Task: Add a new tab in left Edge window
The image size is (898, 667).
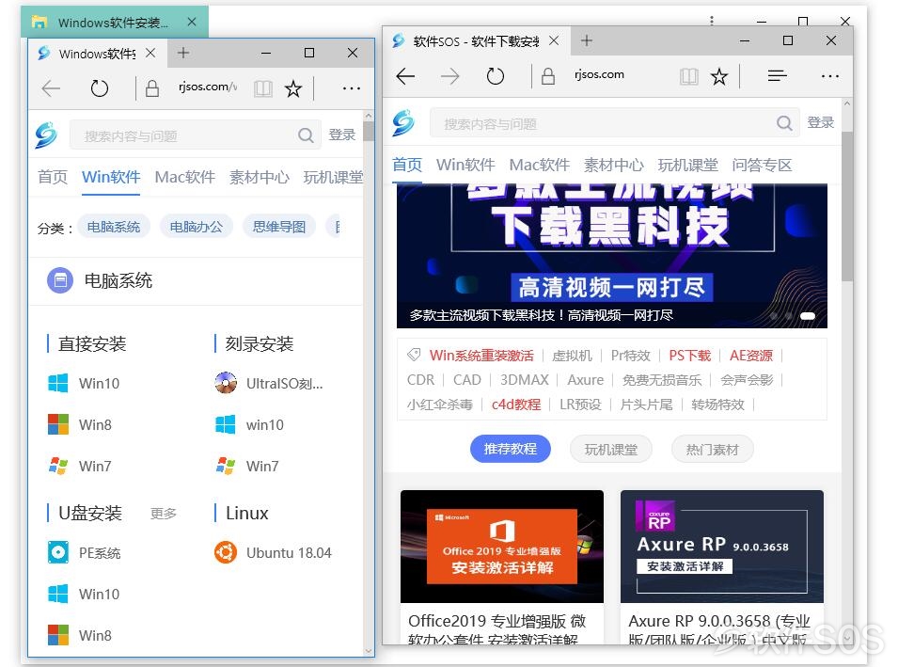Action: tap(183, 53)
